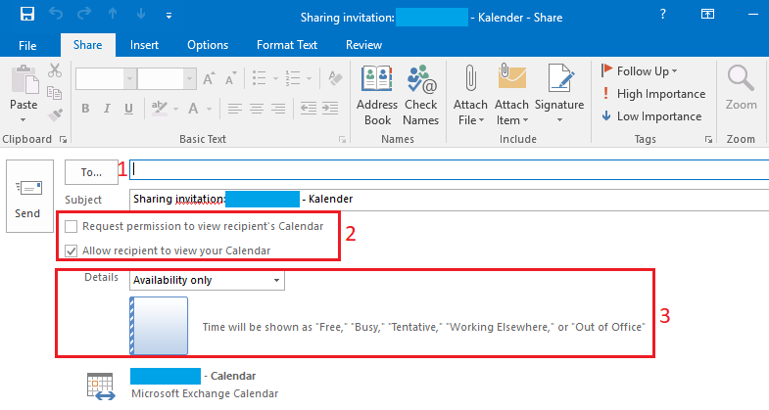Viewport: 769px width, 410px height.
Task: Open Tags dialog launcher
Action: tap(708, 140)
